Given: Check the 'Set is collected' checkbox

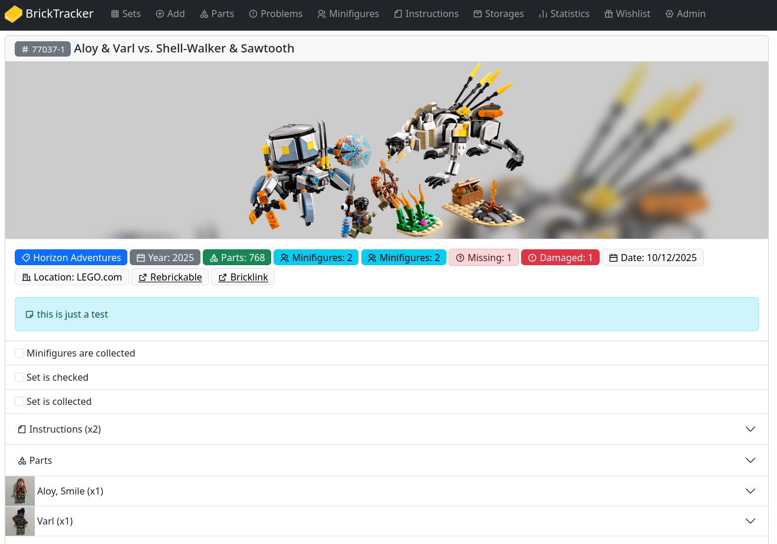Looking at the screenshot, I should 19,401.
